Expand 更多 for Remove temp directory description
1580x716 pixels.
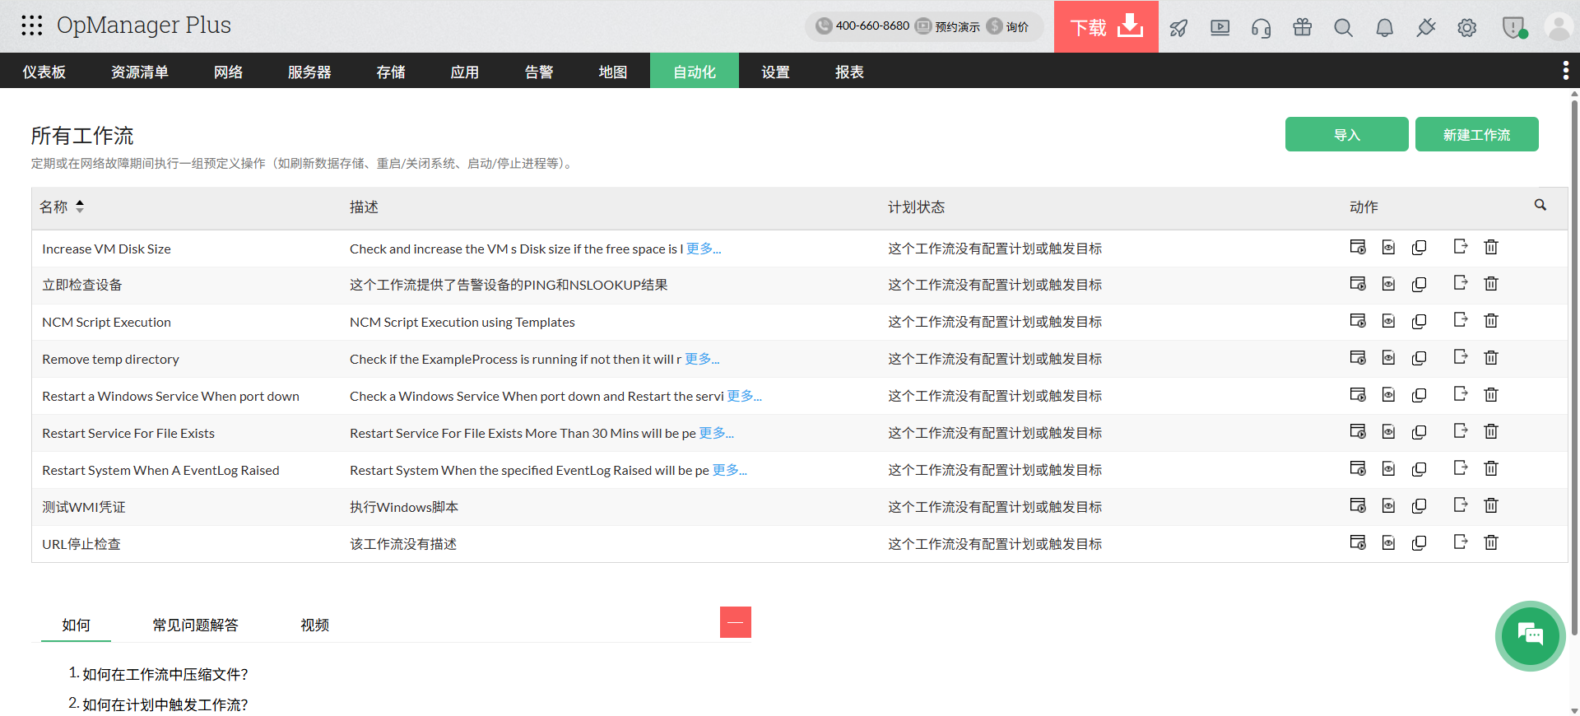[702, 359]
